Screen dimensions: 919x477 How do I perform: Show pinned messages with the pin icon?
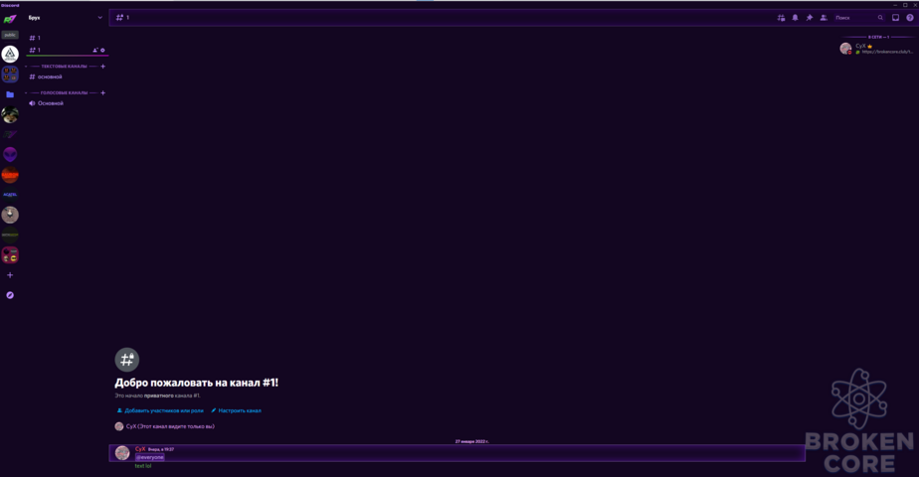click(810, 18)
